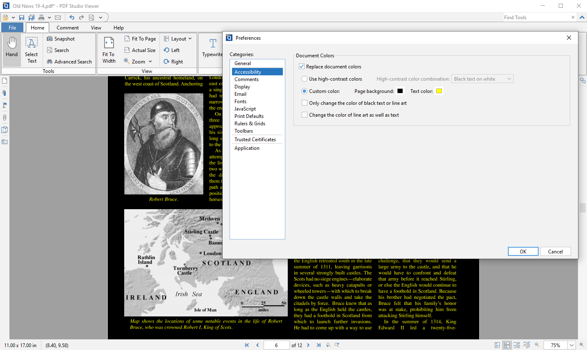
Task: Activate the Select Text tool
Action: click(x=32, y=50)
